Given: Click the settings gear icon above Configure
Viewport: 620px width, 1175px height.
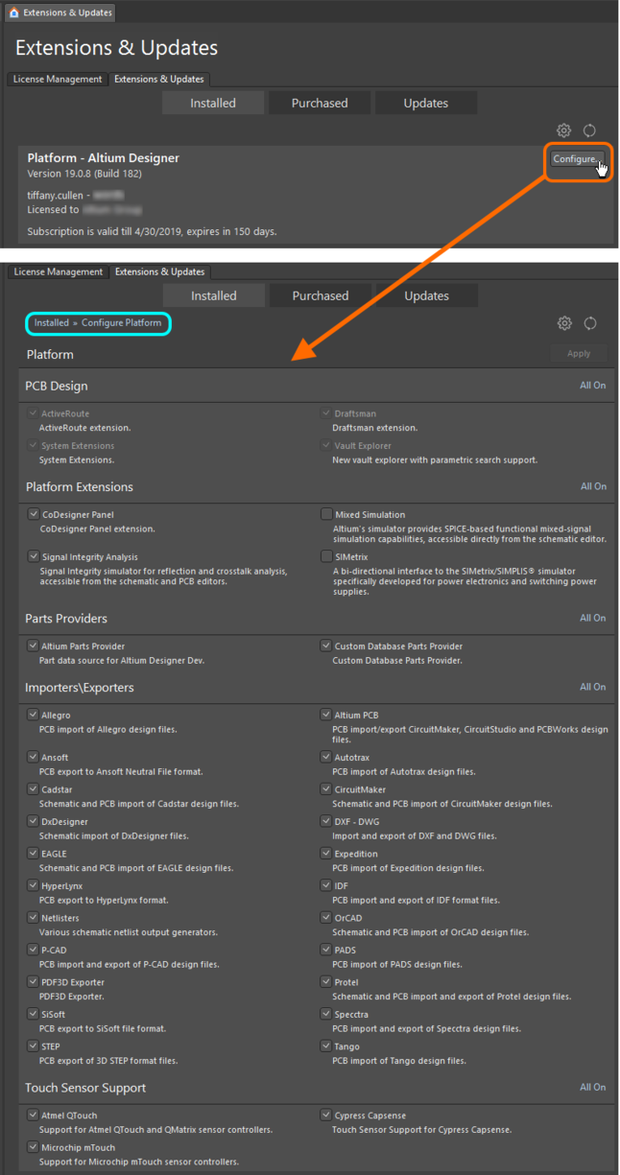Looking at the screenshot, I should coord(563,130).
